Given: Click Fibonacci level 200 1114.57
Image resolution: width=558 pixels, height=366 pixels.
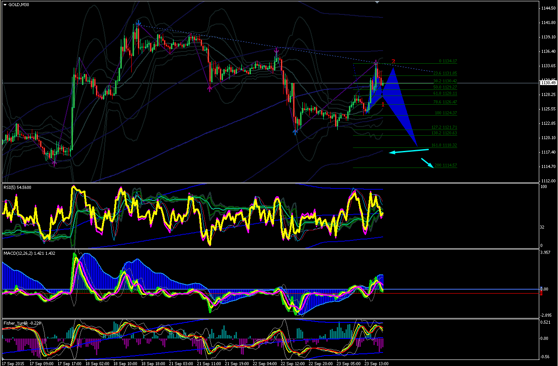Looking at the screenshot, I should point(445,165).
